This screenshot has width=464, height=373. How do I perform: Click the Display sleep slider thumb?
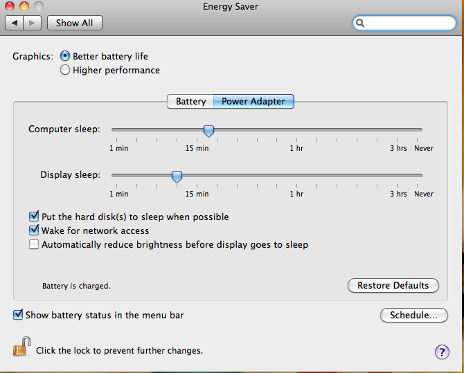click(x=177, y=176)
